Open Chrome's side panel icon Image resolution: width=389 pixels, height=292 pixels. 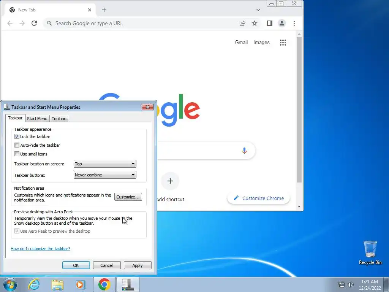tap(270, 23)
